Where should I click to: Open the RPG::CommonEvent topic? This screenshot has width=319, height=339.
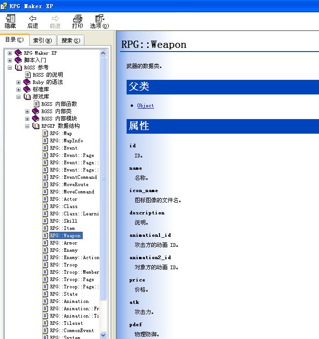tap(72, 330)
